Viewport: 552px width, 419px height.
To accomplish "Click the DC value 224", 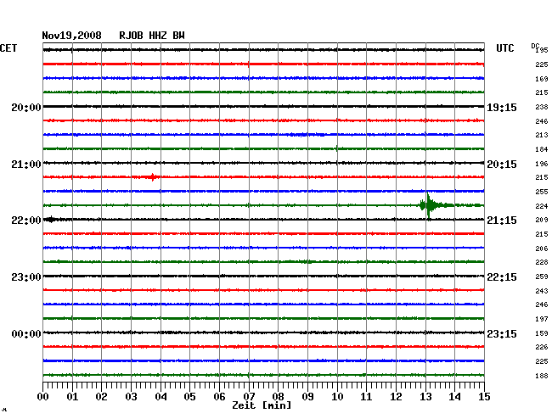I will pos(542,206).
